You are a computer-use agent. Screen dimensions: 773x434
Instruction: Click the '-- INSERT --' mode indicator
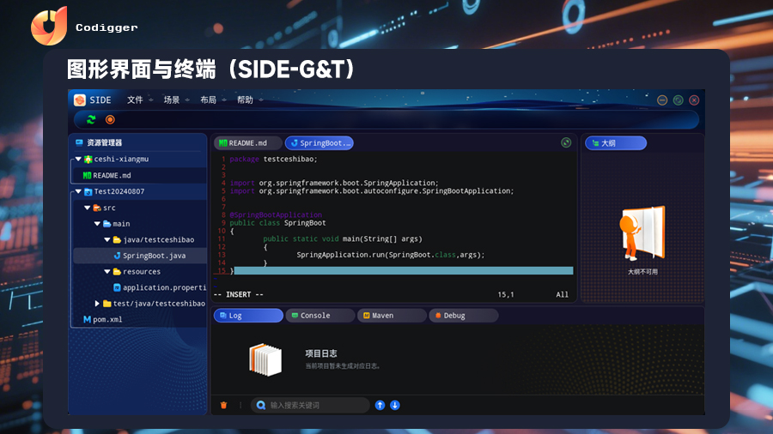tap(239, 294)
